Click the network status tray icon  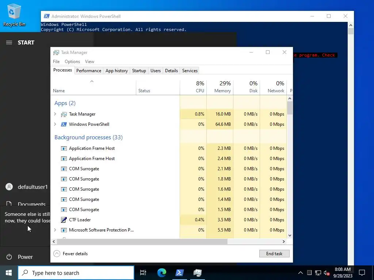[x=318, y=273]
